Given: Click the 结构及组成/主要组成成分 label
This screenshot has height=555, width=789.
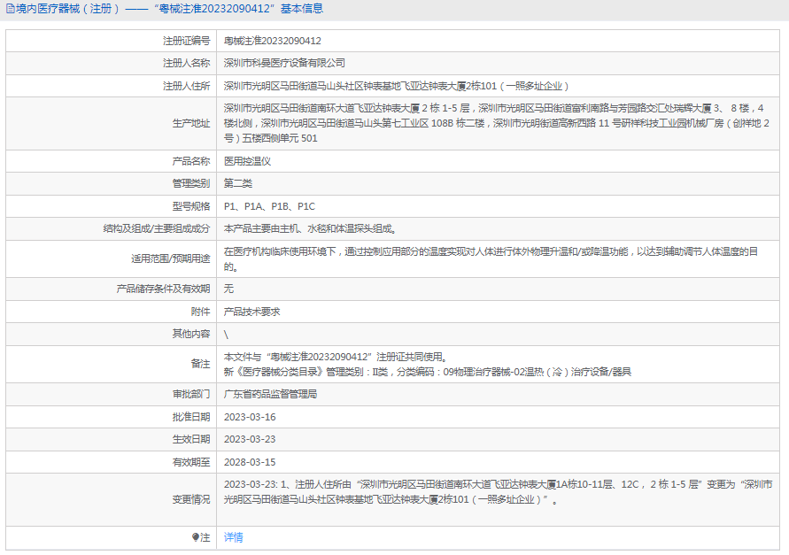Looking at the screenshot, I should 157,228.
